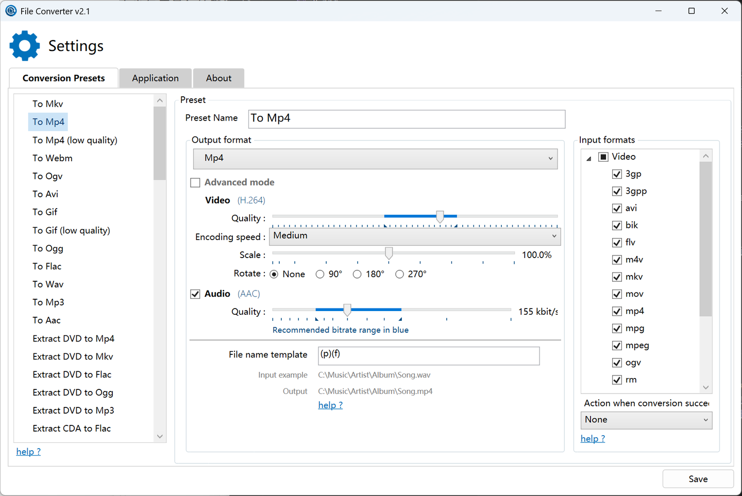Screen dimensions: 742x496
Task: Select the Extract DVD to Flac preset
Action: click(72, 374)
